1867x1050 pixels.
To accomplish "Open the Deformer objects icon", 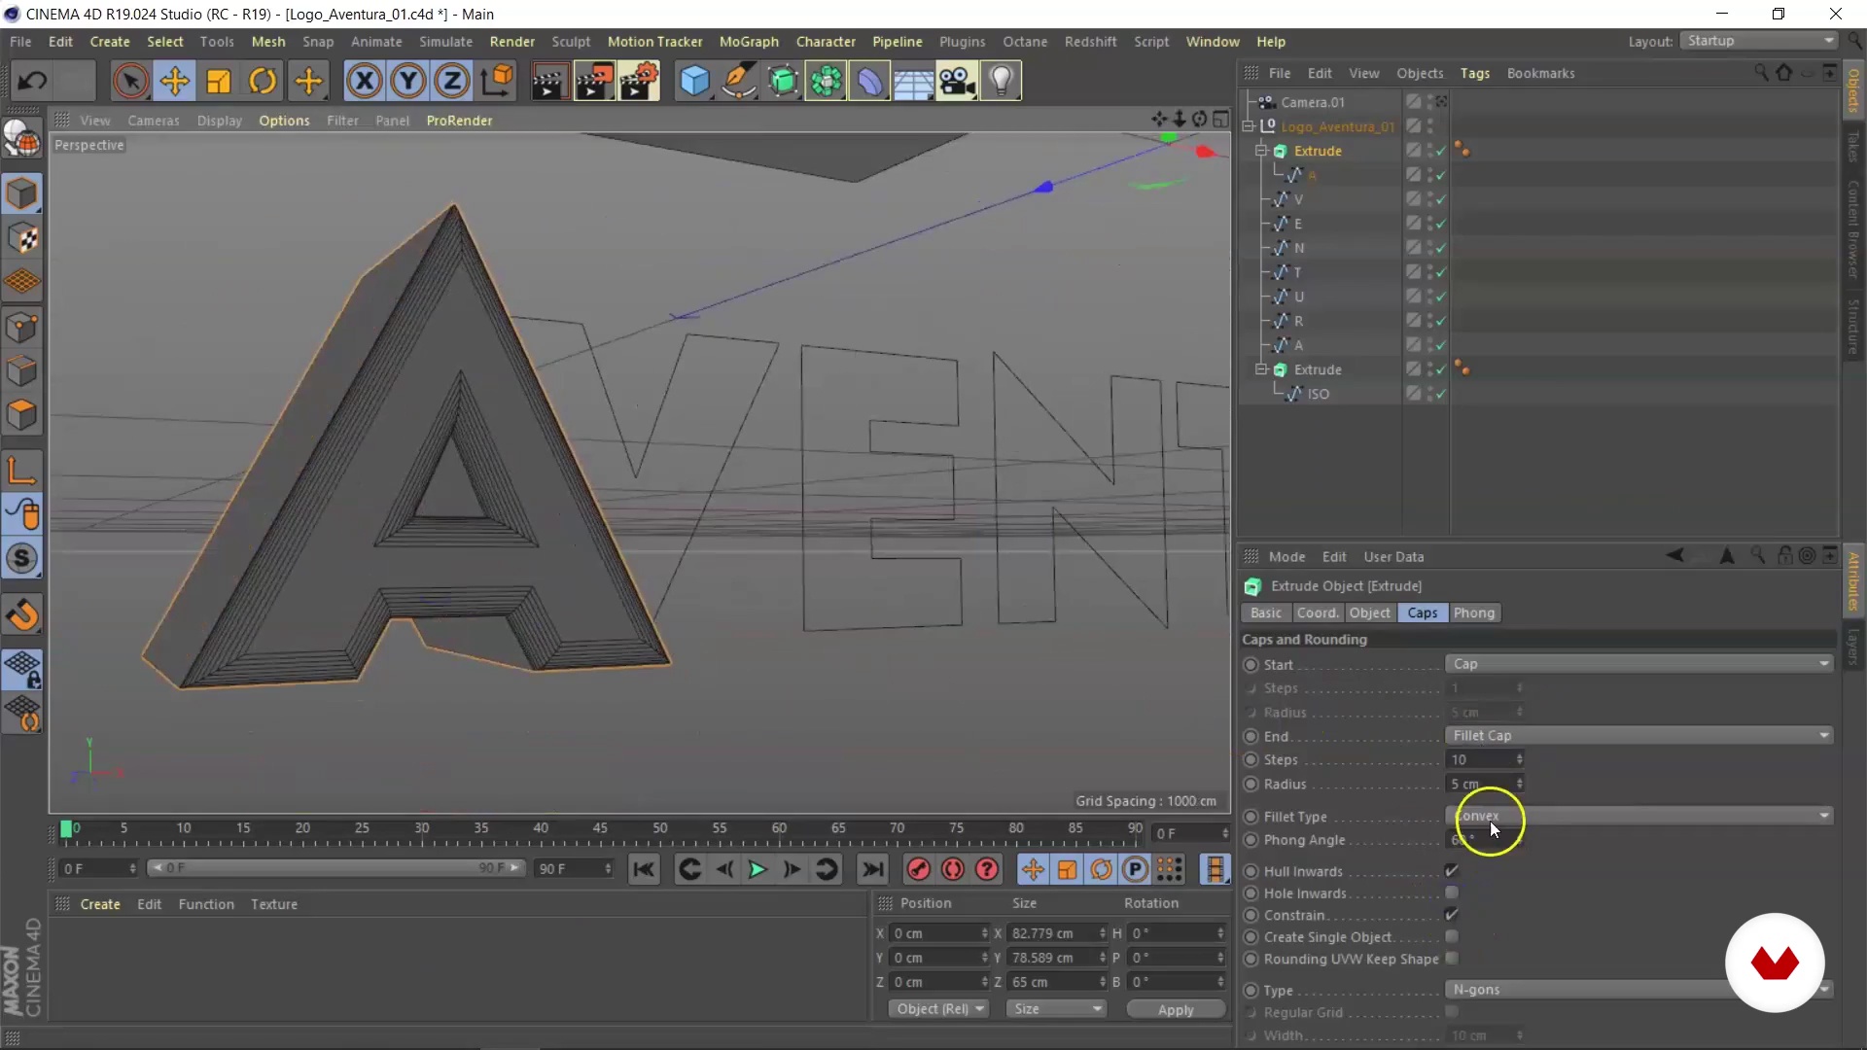I will [870, 81].
